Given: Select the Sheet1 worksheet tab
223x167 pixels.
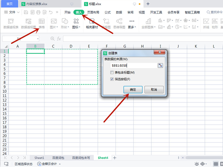Looking at the screenshot, I should (39, 158).
